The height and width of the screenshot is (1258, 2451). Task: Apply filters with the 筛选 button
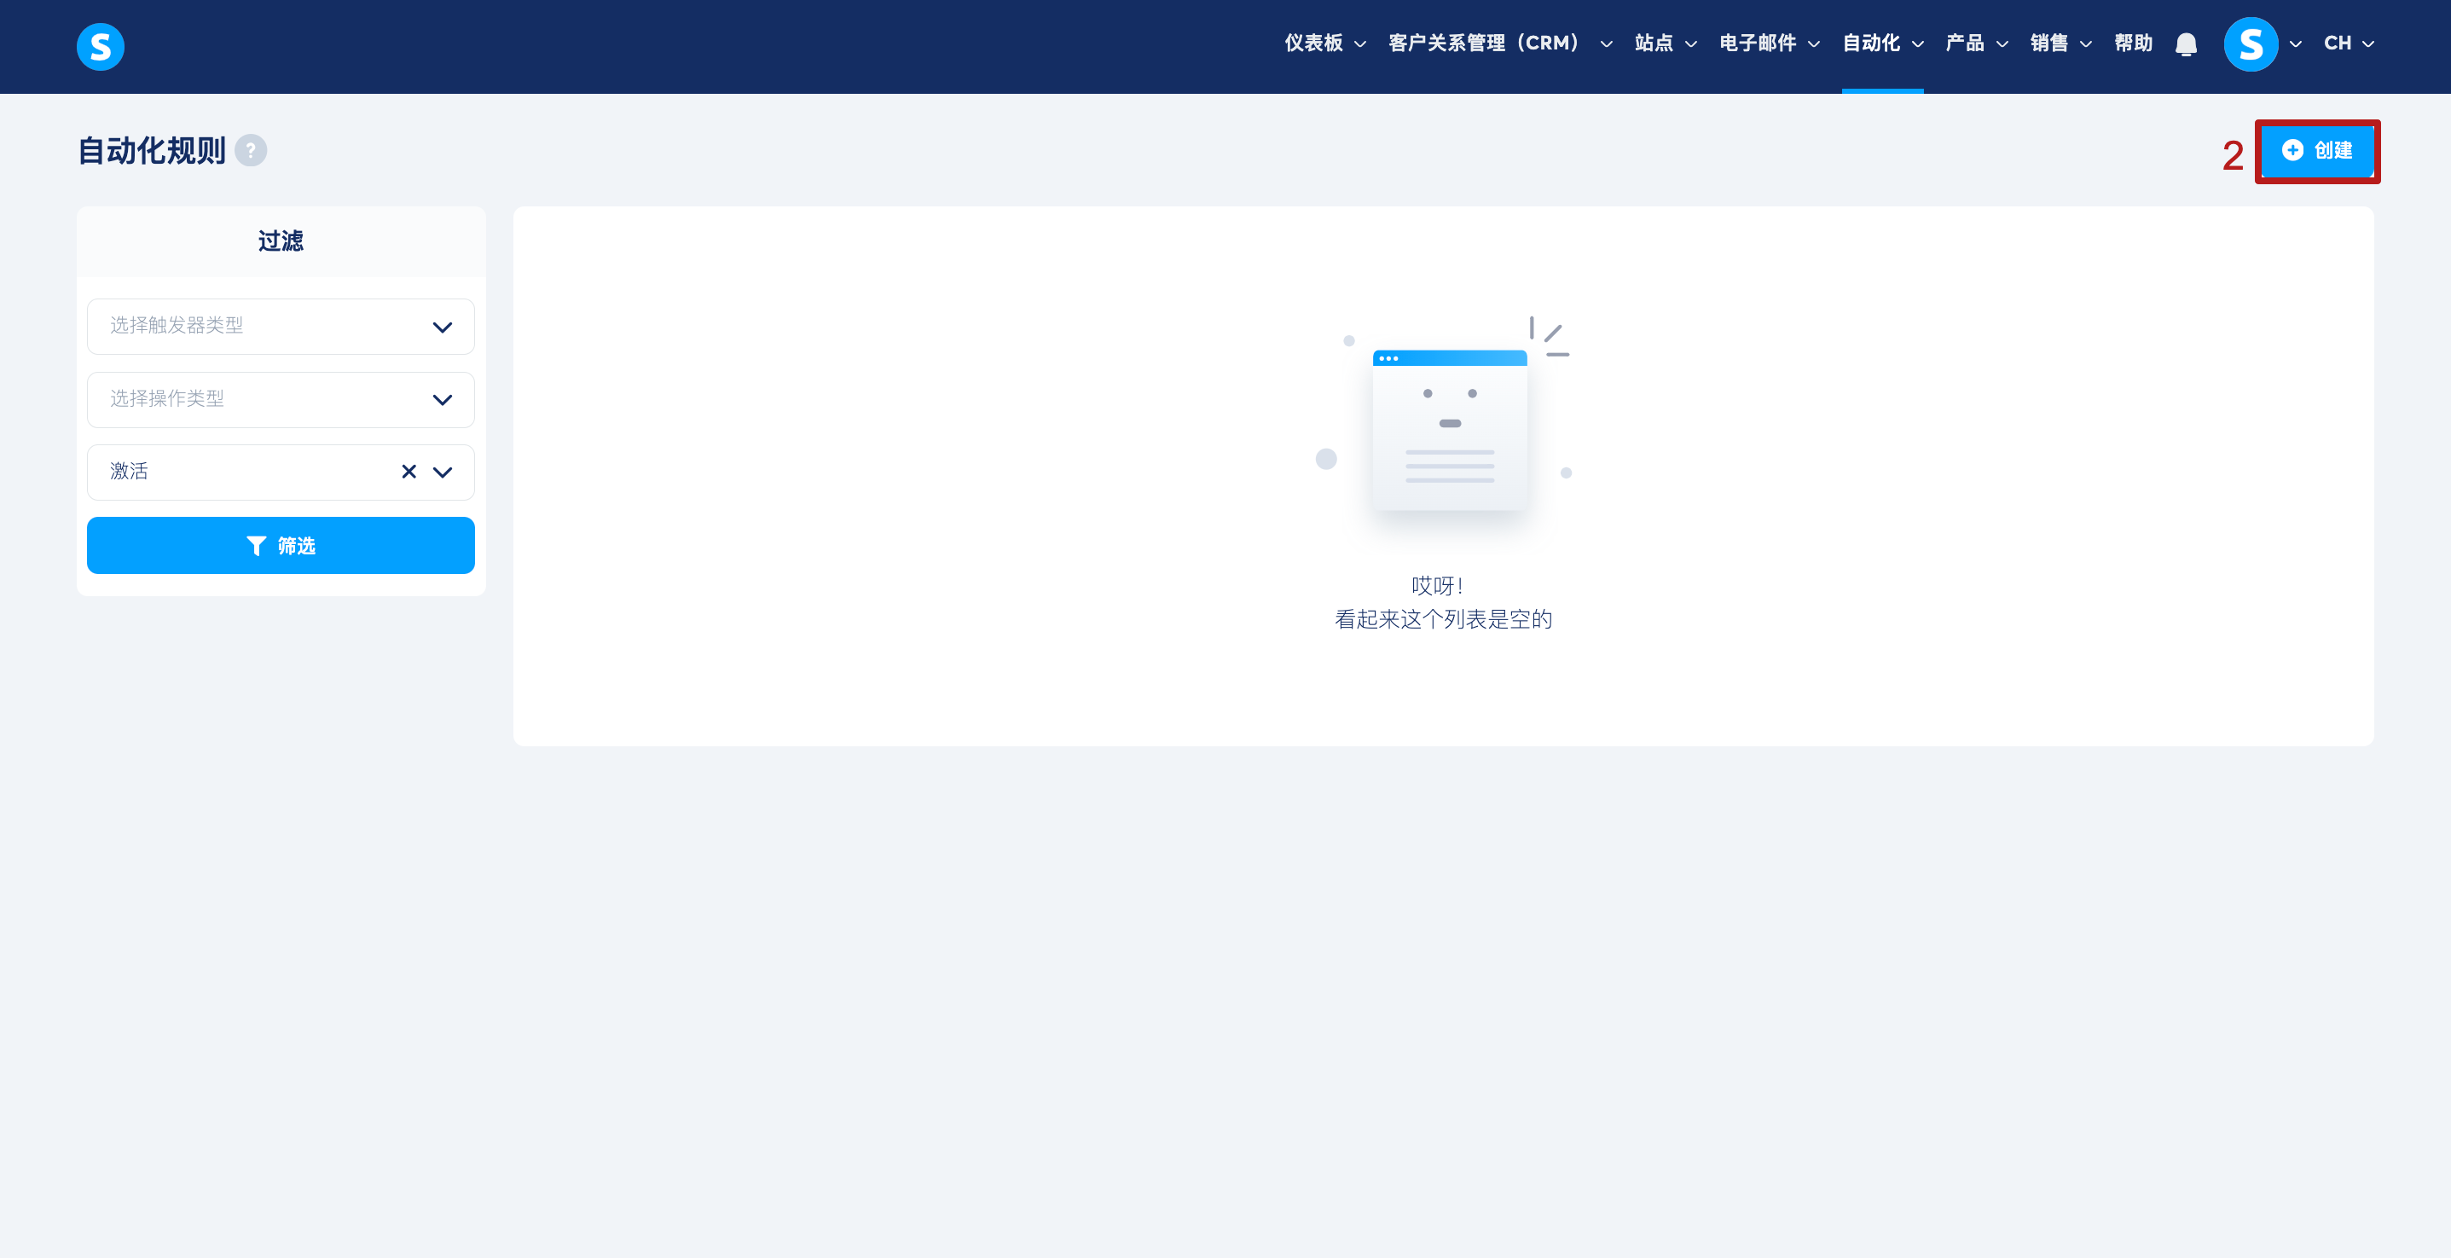[281, 545]
